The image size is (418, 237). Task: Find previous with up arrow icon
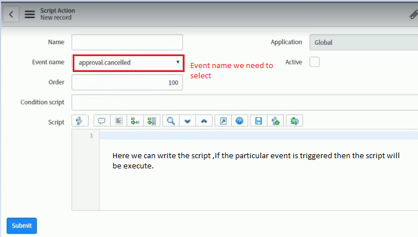(204, 121)
